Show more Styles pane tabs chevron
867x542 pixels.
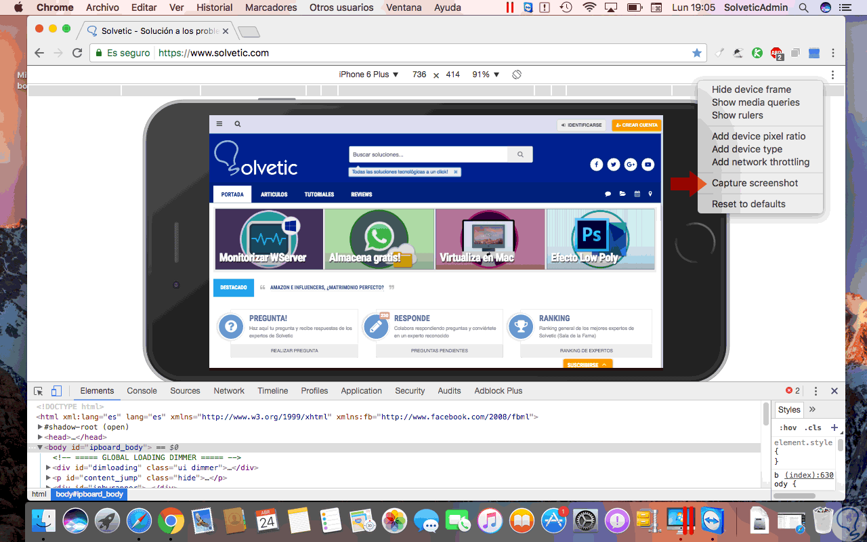[x=812, y=409]
